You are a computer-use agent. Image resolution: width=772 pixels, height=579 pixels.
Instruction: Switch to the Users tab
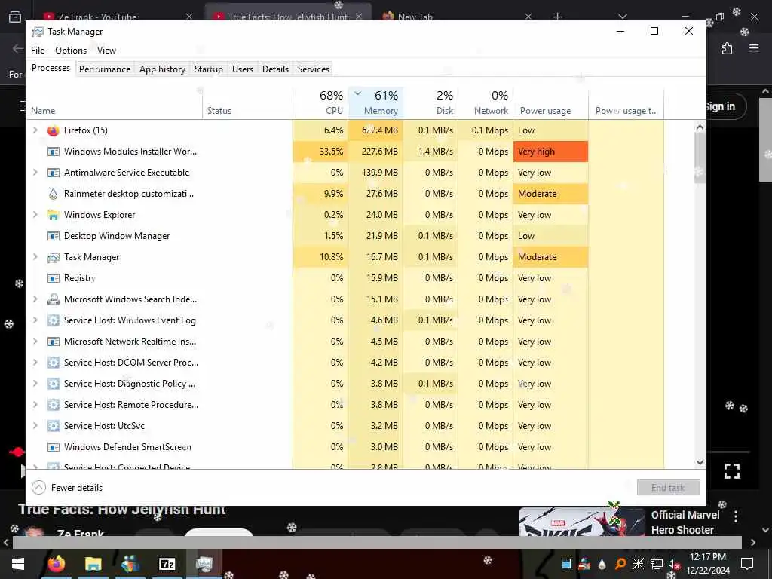coord(243,69)
